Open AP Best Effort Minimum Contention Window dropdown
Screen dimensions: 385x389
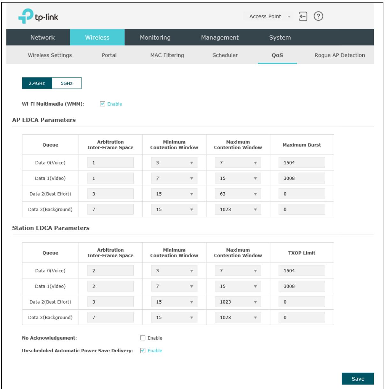[x=174, y=194]
